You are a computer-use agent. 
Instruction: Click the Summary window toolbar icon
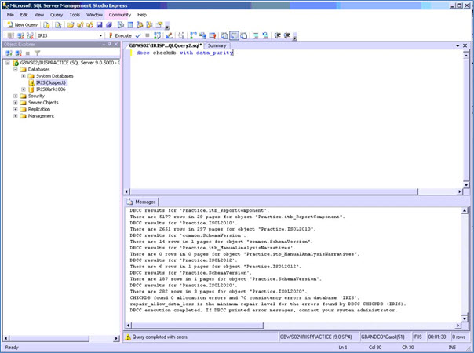130,25
